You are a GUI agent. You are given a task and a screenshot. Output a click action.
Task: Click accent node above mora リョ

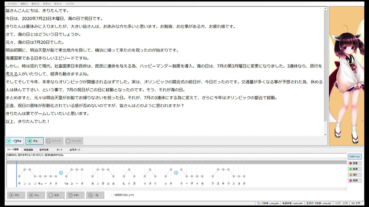[x=66, y=176]
